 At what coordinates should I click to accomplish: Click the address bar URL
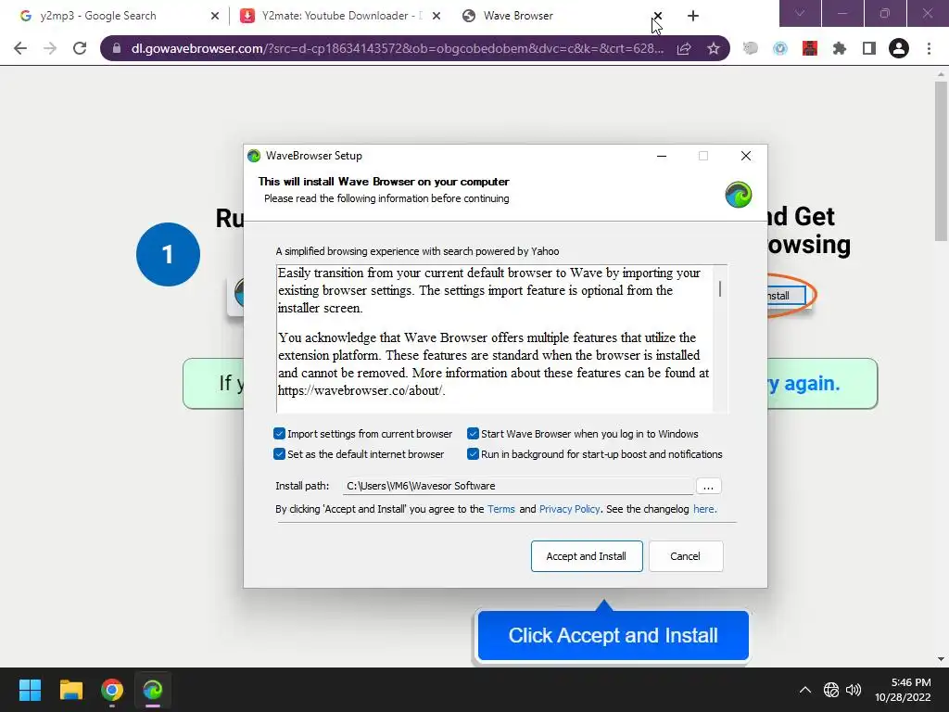click(x=398, y=48)
